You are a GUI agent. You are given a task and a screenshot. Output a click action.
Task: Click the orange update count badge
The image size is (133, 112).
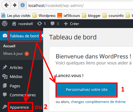(x=27, y=54)
